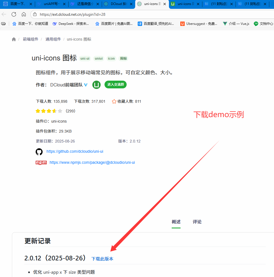Click 更新日期：2025-08-26 text
Screen dimensions: 274x277
click(x=55, y=141)
